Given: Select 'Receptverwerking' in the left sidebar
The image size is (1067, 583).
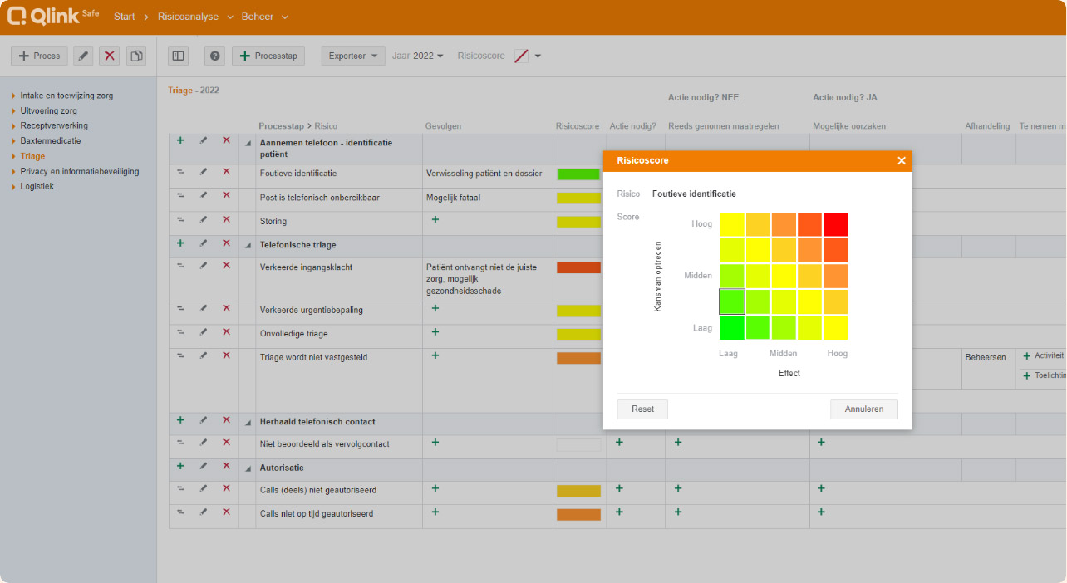Looking at the screenshot, I should coord(54,126).
